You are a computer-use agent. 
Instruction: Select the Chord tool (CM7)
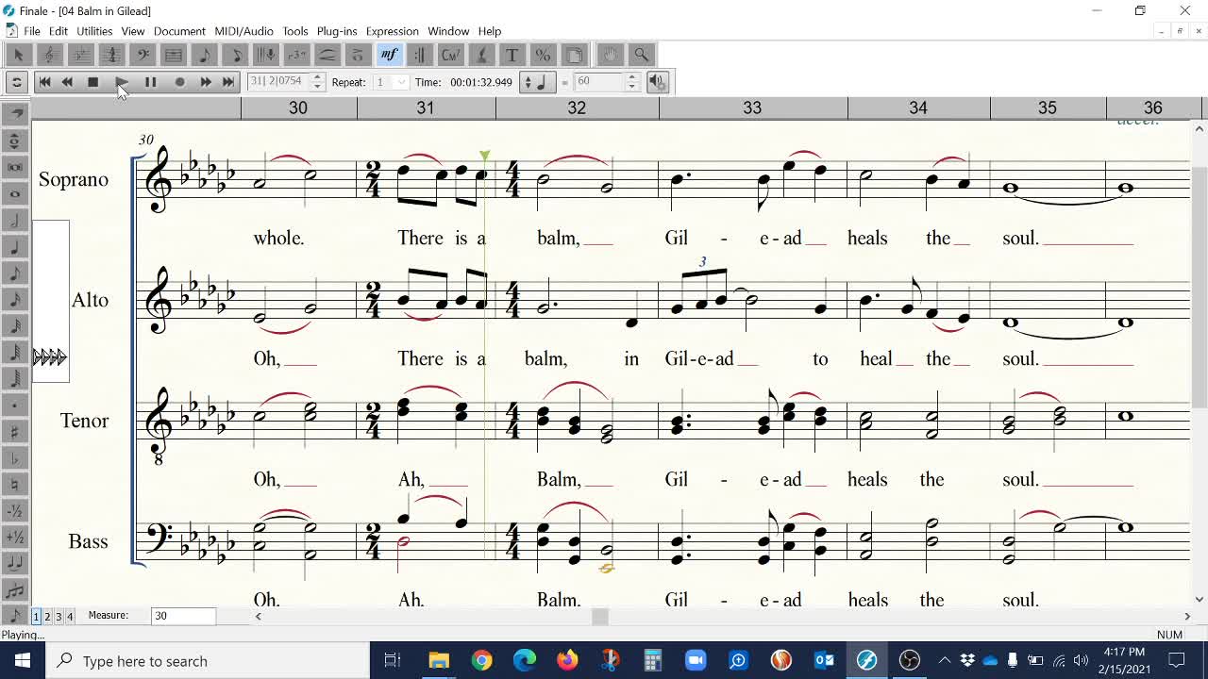tap(451, 55)
